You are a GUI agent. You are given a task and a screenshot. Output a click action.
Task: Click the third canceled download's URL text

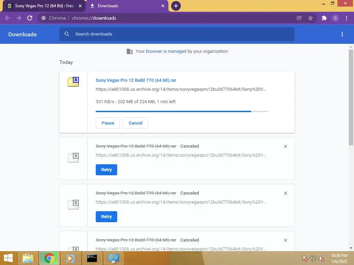click(181, 249)
